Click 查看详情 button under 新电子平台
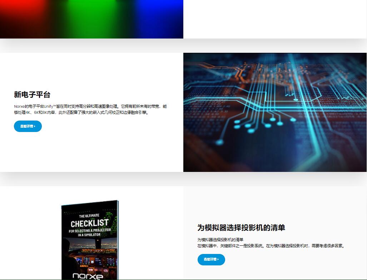The width and height of the screenshot is (367, 280). click(x=28, y=126)
